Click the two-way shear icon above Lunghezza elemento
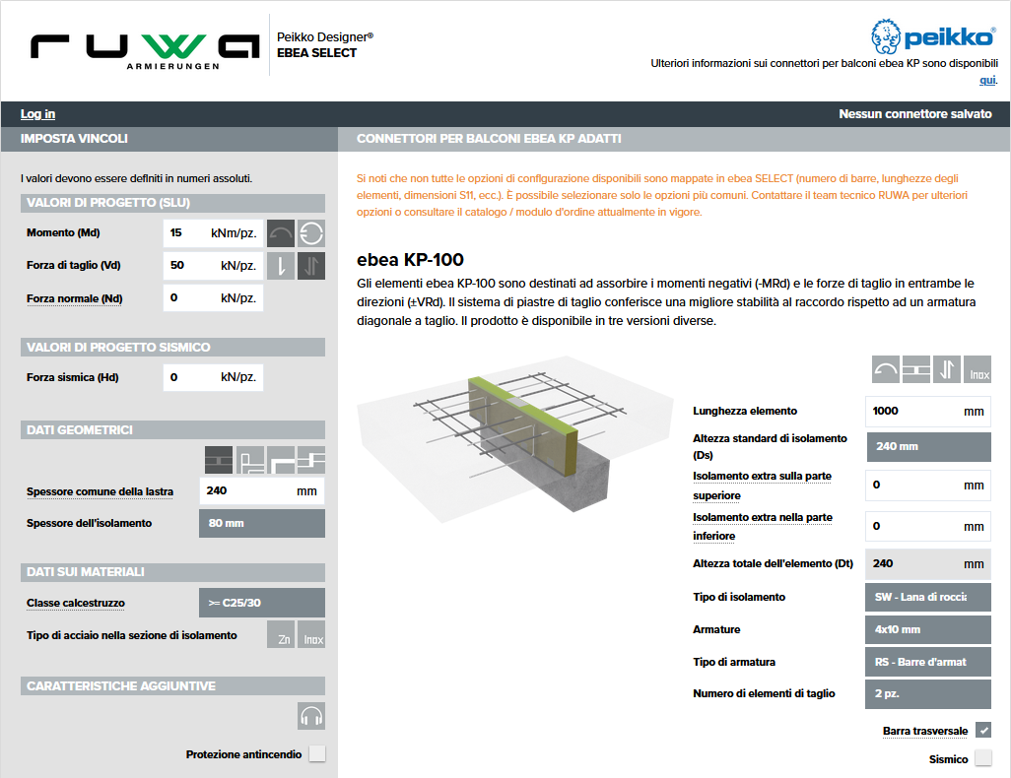Screen dimensions: 1011x778 pos(947,369)
